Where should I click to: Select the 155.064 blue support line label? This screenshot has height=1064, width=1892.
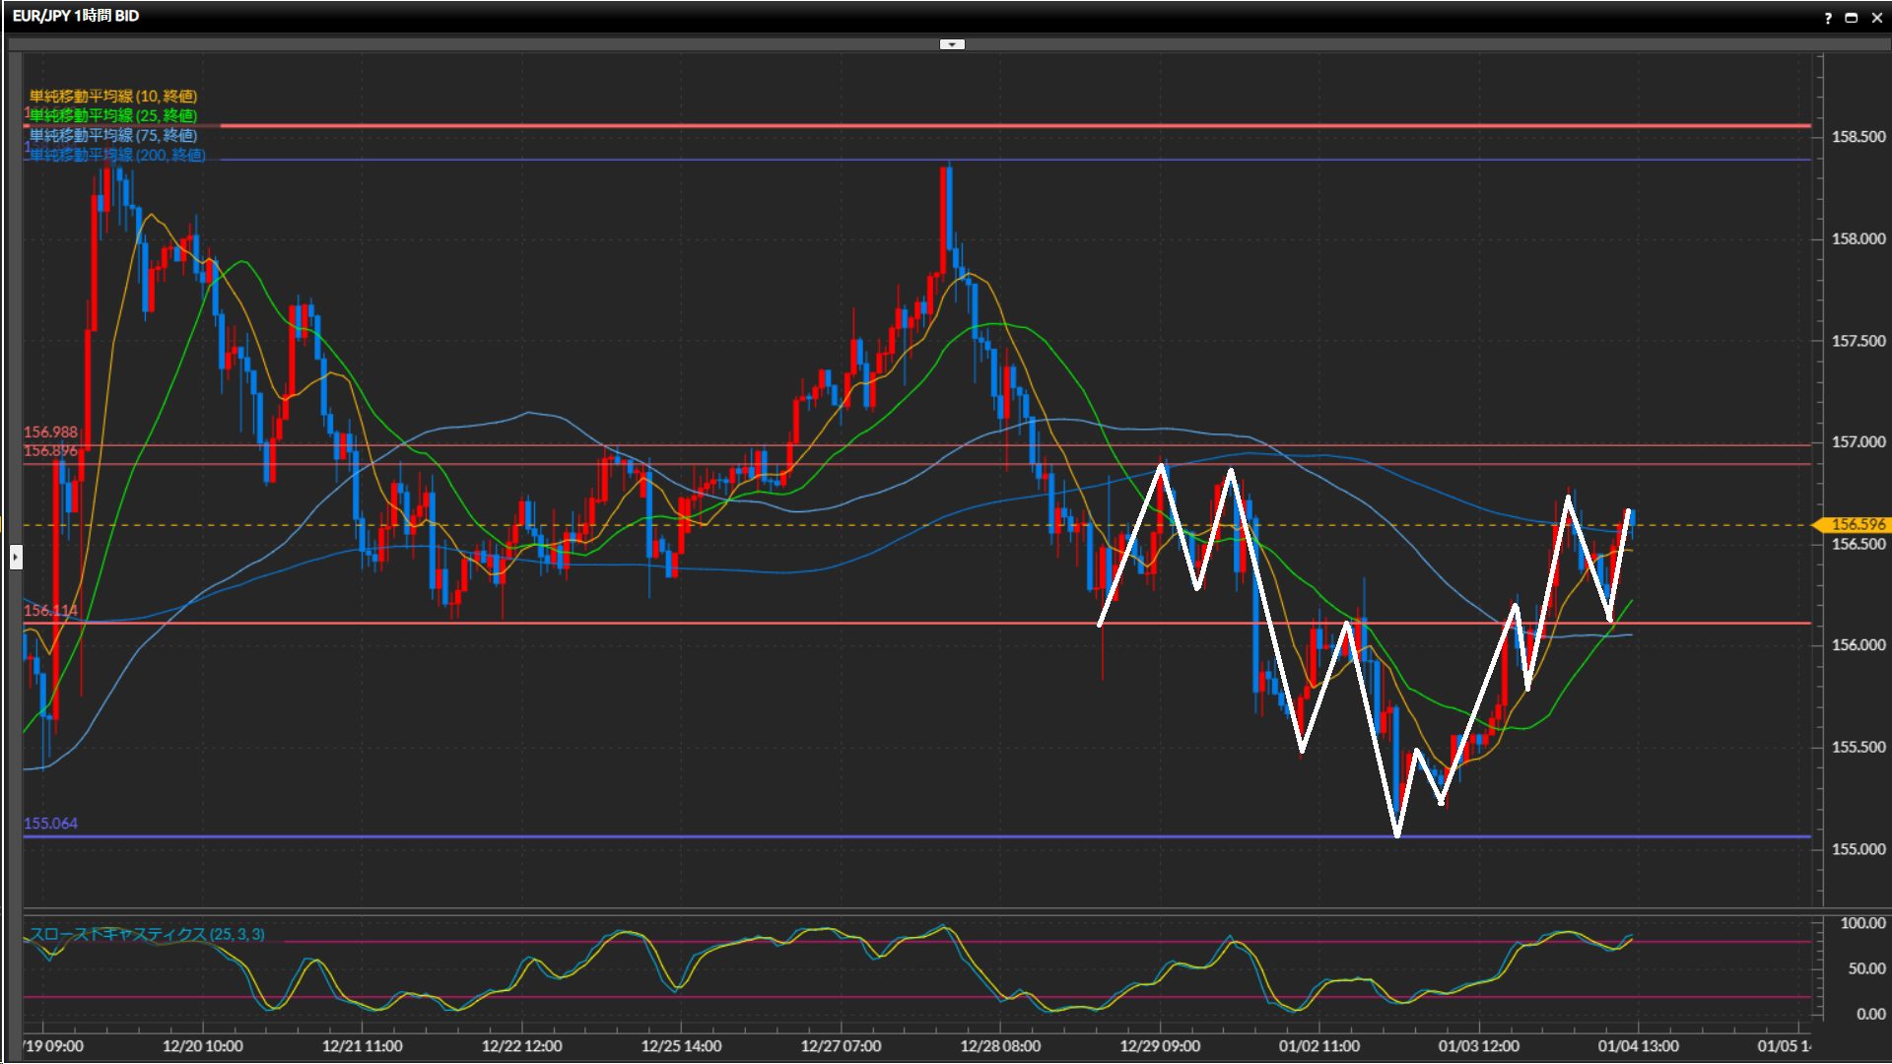tap(50, 824)
